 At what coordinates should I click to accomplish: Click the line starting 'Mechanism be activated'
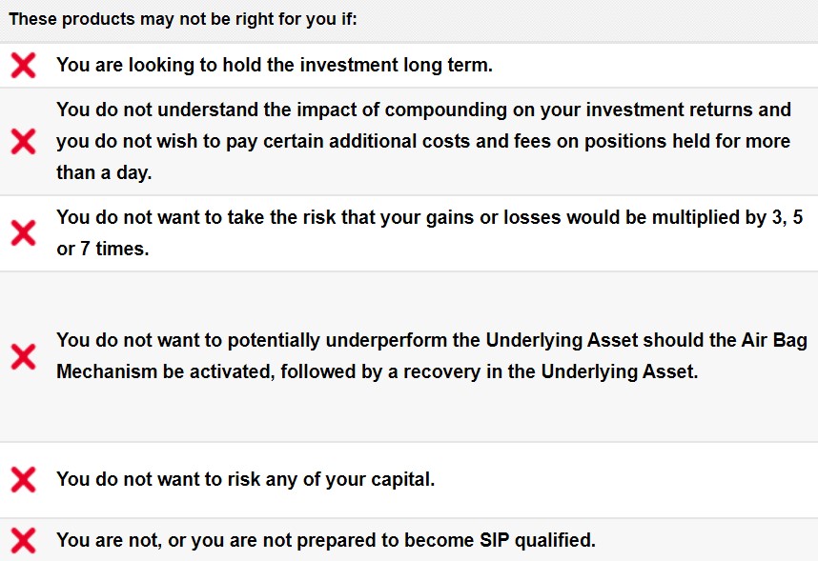tap(378, 371)
